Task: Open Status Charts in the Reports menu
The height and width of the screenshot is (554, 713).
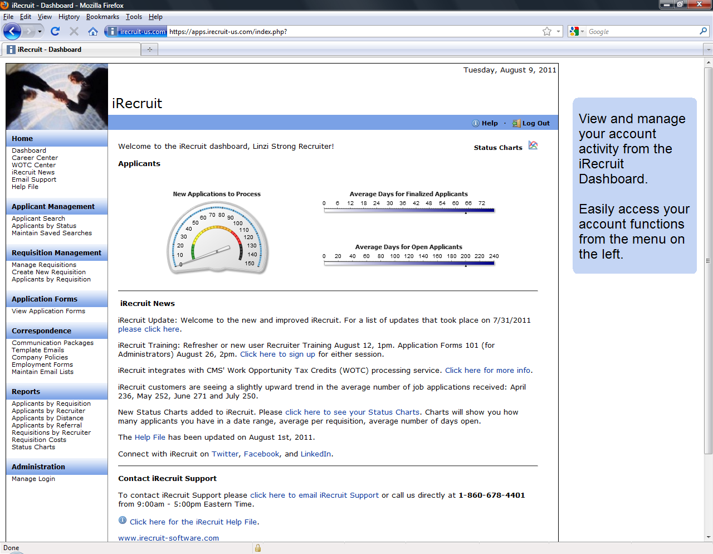Action: pos(33,447)
